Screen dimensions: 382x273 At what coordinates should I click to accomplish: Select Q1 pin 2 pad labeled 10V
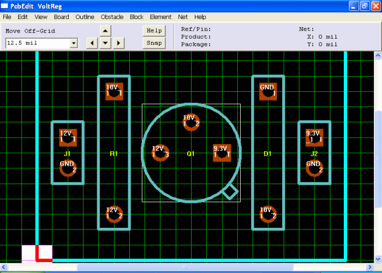(191, 122)
